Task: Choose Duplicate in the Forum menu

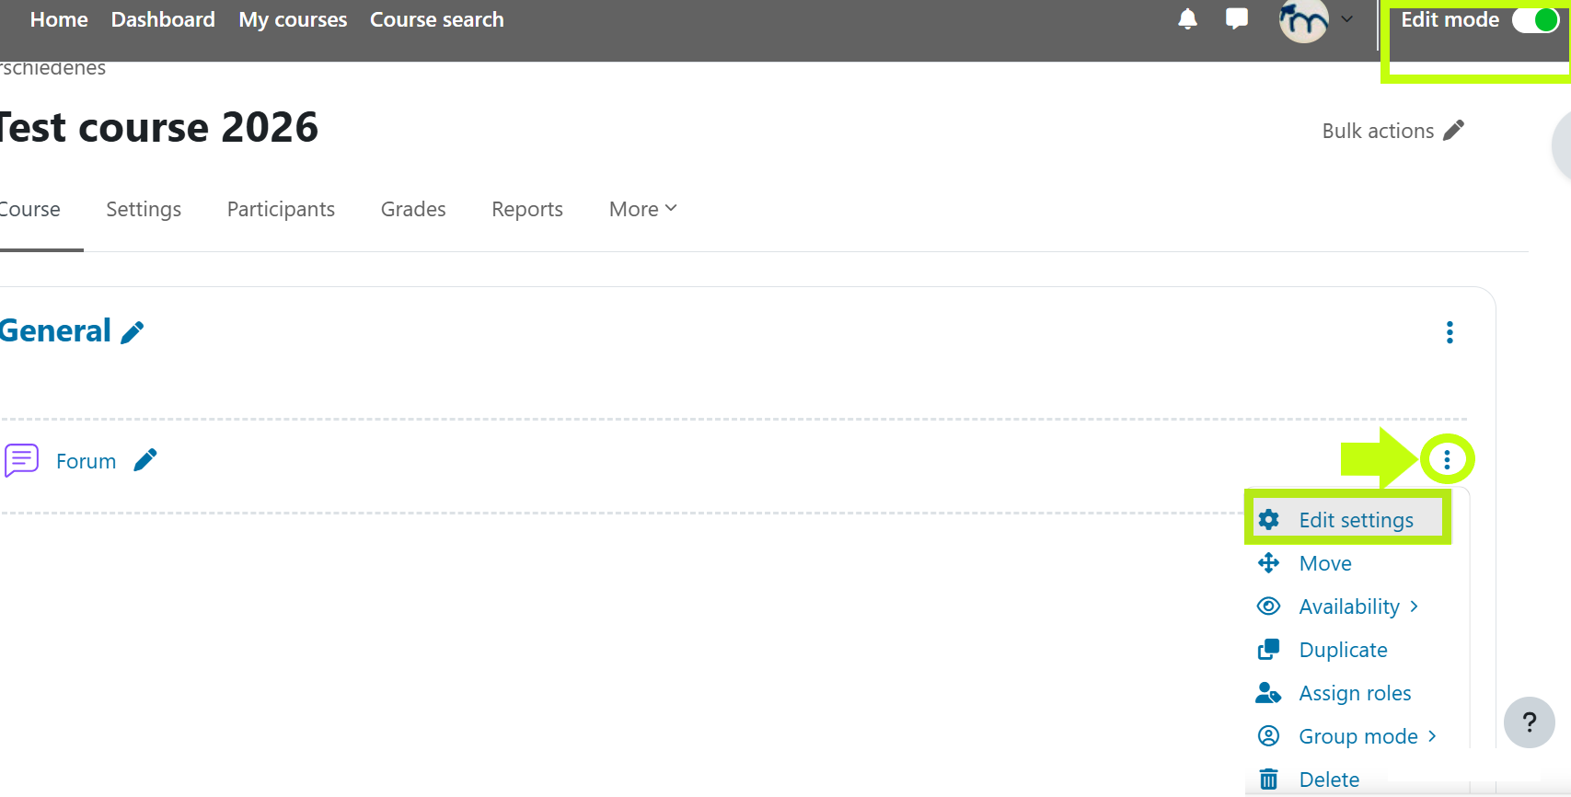Action: pos(1342,650)
